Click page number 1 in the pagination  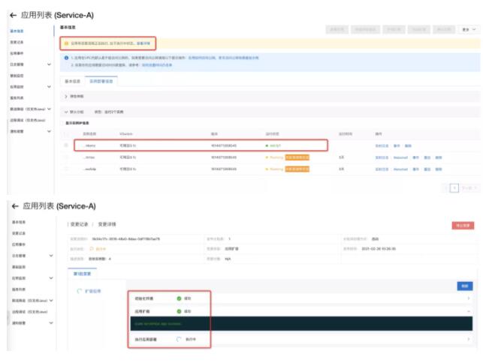[x=454, y=188]
